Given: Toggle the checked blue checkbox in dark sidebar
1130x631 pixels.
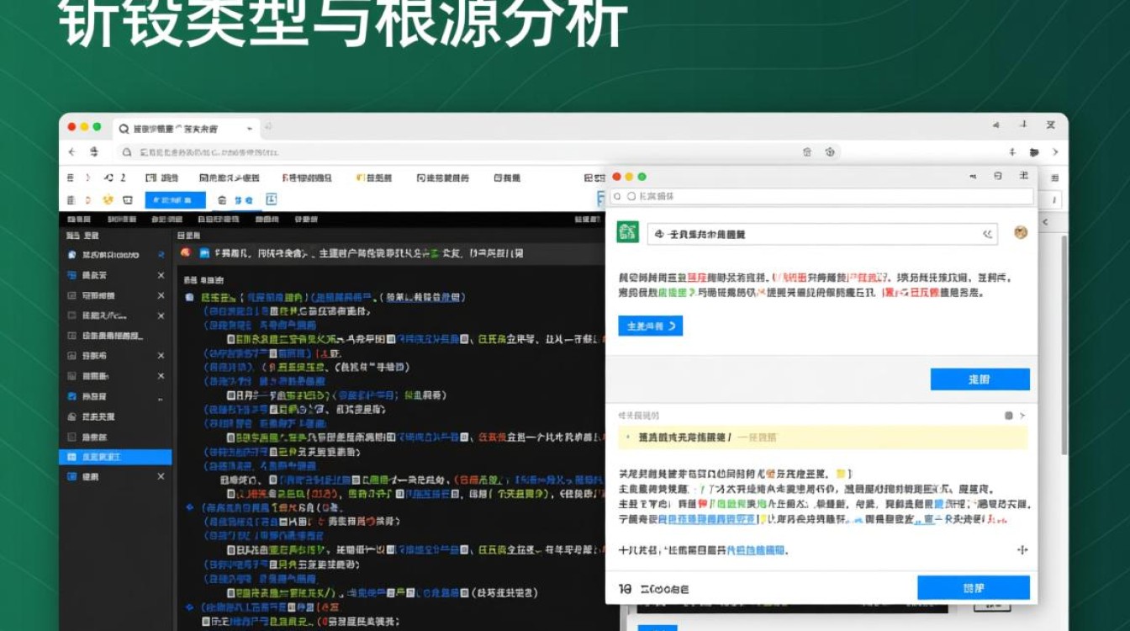Looking at the screenshot, I should [x=72, y=396].
